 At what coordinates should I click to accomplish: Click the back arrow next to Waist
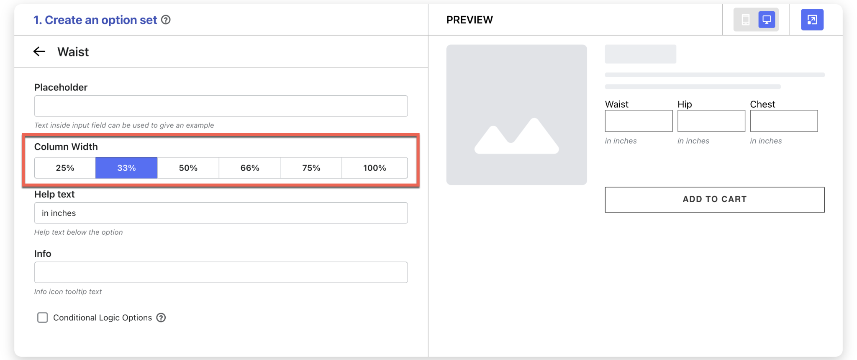pyautogui.click(x=39, y=51)
